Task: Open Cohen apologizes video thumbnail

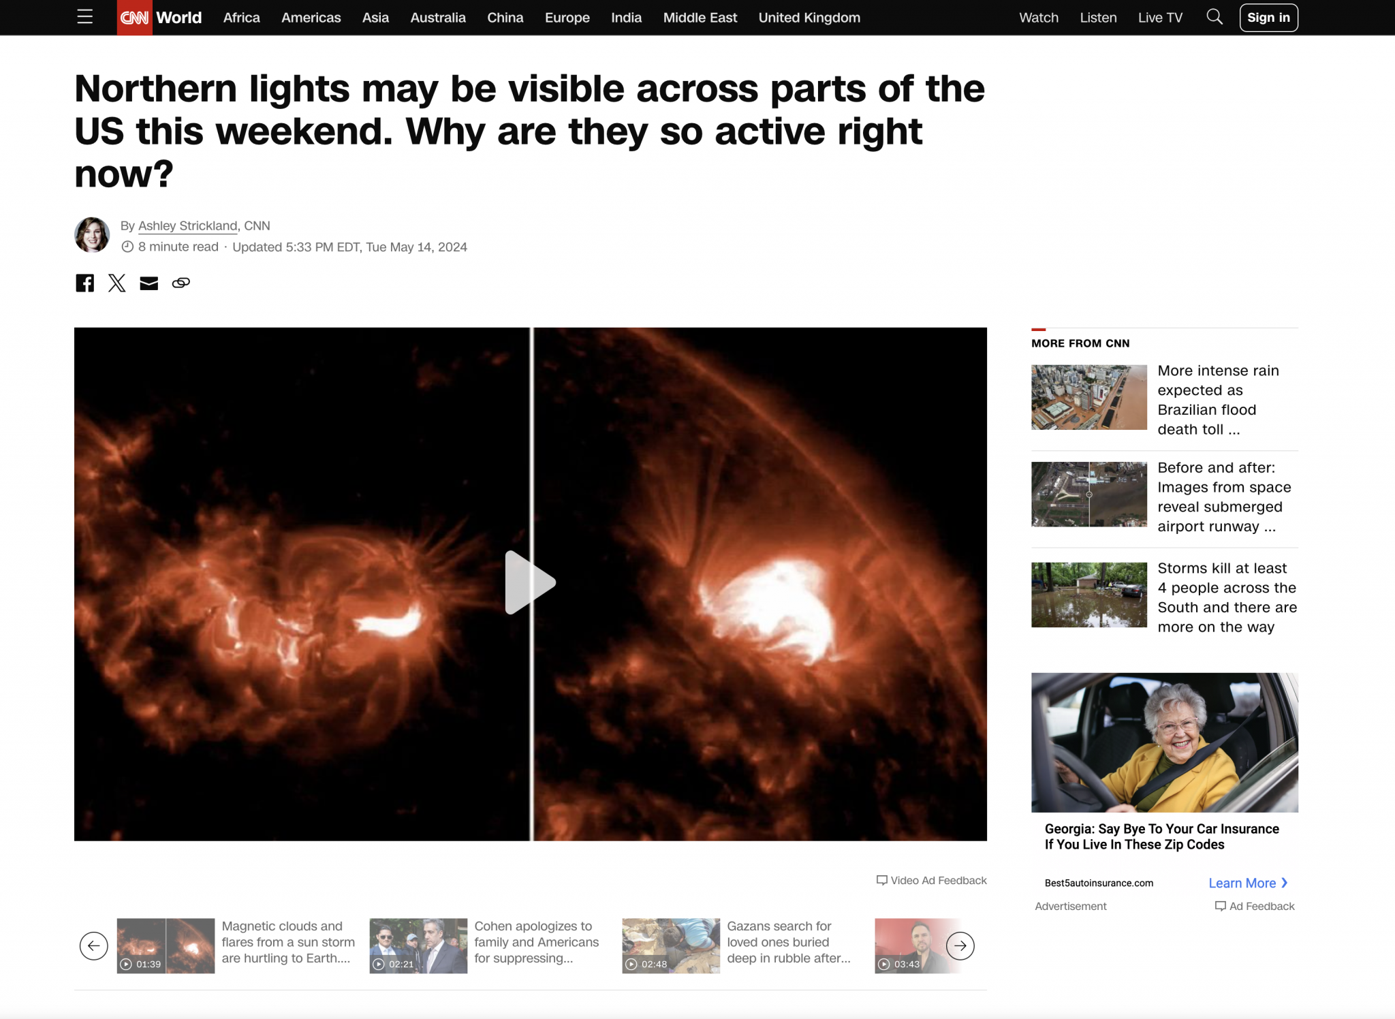Action: [x=418, y=945]
